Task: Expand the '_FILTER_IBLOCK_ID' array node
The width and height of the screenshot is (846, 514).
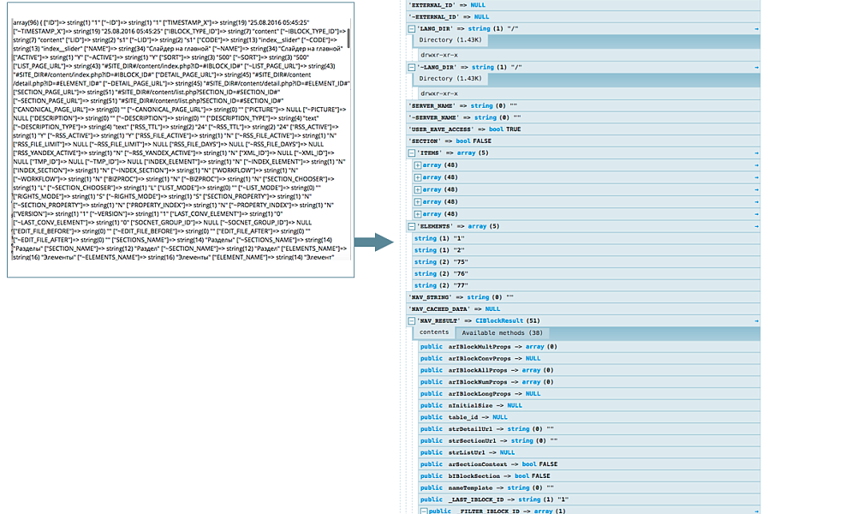Action: (423, 511)
